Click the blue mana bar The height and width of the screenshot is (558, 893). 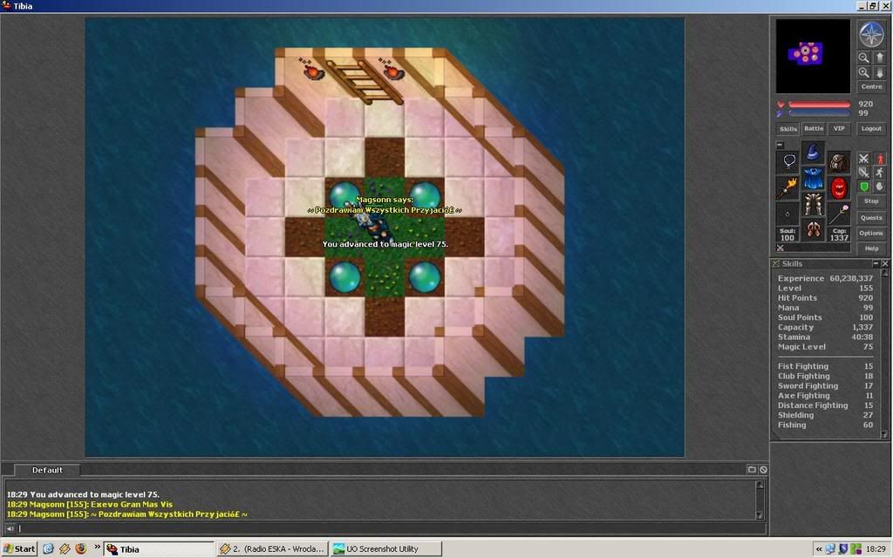tap(819, 113)
